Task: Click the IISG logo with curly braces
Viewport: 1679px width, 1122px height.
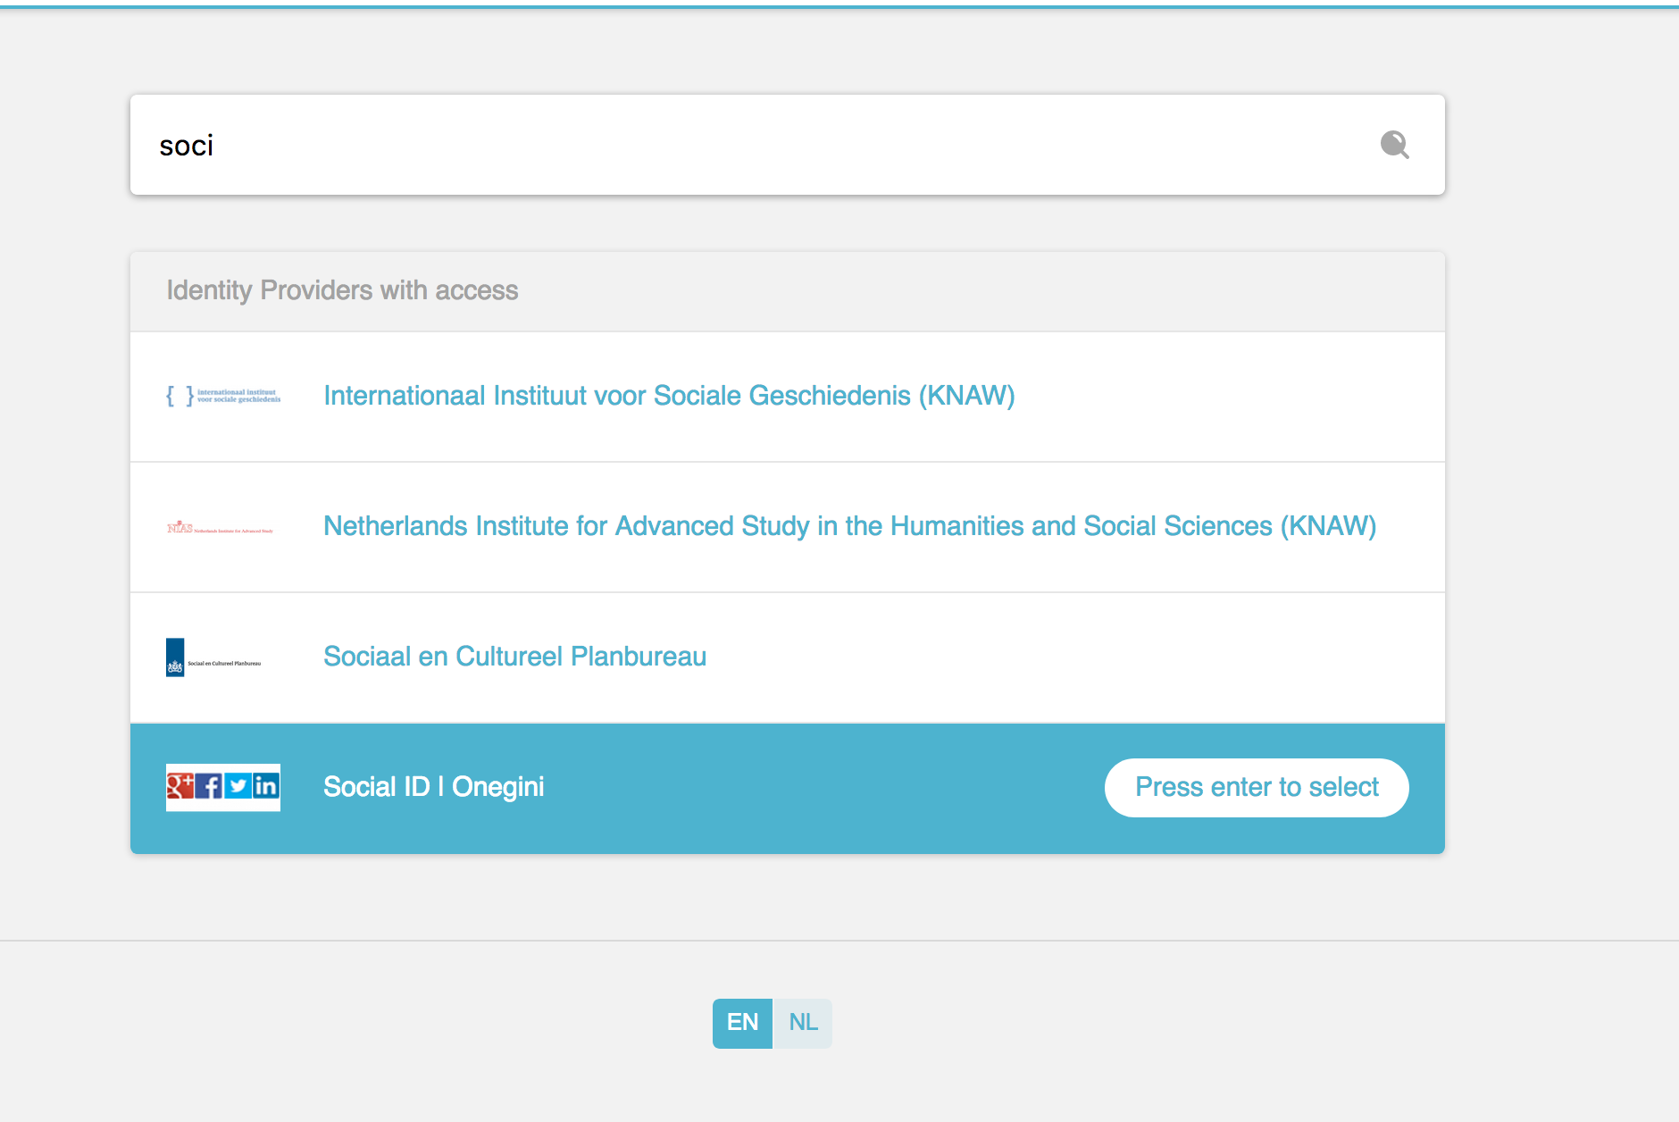Action: click(223, 396)
